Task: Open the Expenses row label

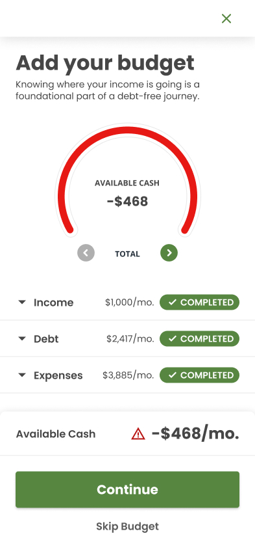Action: [x=58, y=375]
